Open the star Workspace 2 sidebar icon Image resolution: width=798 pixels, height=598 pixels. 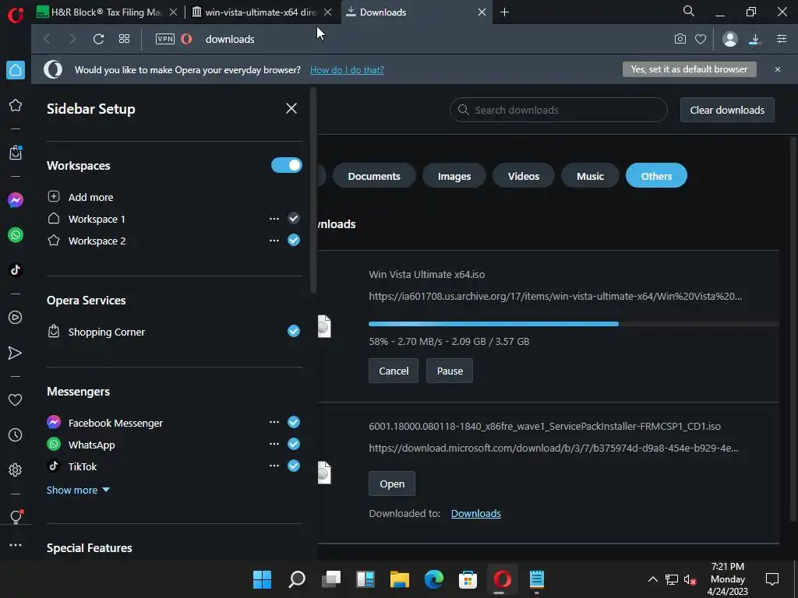pos(16,105)
